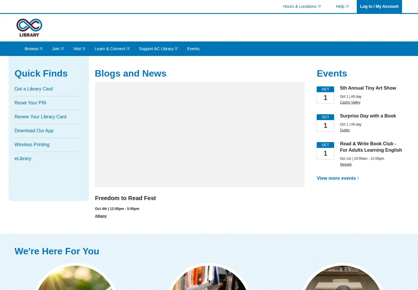The width and height of the screenshot is (418, 290).
Task: Open Renew Your Library Card link
Action: point(40,117)
